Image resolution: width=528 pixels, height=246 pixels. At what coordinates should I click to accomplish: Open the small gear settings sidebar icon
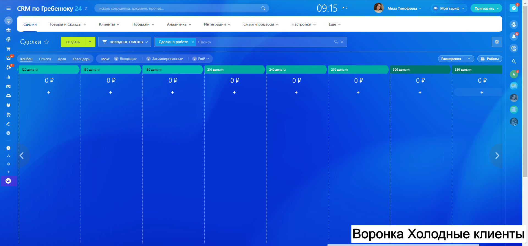click(9, 164)
